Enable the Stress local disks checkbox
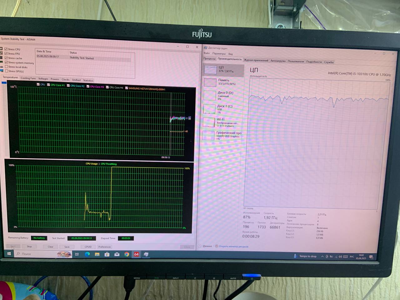 coord(7,67)
